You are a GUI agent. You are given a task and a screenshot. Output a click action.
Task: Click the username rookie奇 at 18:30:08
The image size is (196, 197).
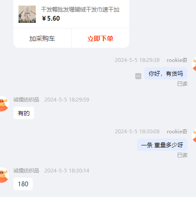pos(177,132)
